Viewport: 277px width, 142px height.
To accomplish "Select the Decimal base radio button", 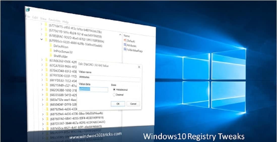I will [x=114, y=95].
